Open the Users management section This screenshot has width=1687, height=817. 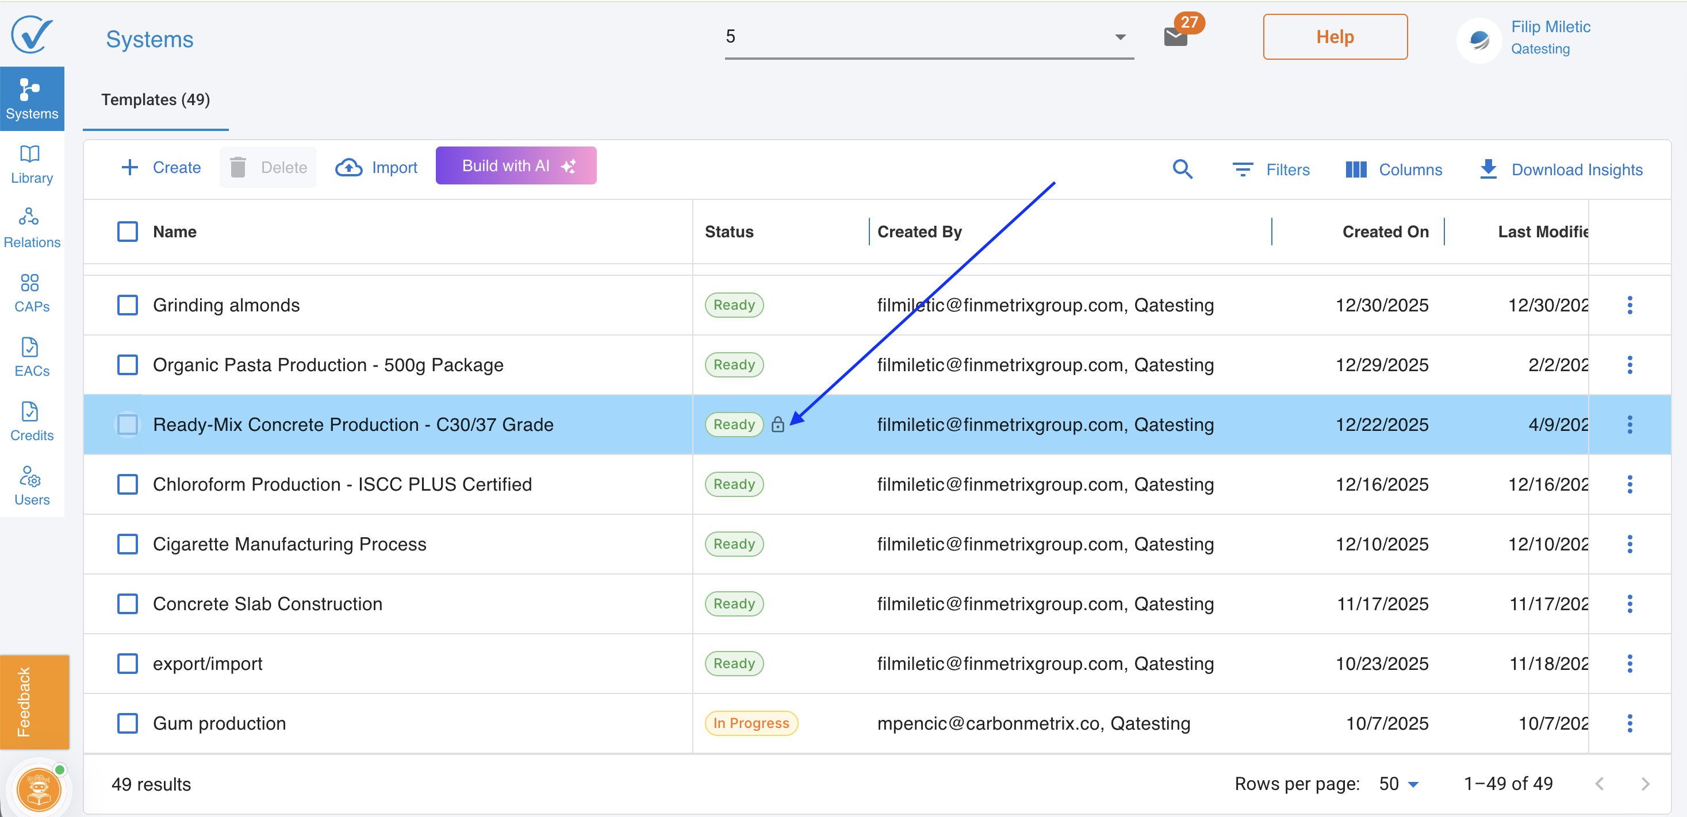[x=31, y=485]
